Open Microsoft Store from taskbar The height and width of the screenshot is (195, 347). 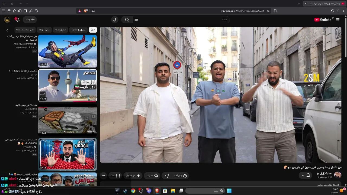click(x=165, y=191)
